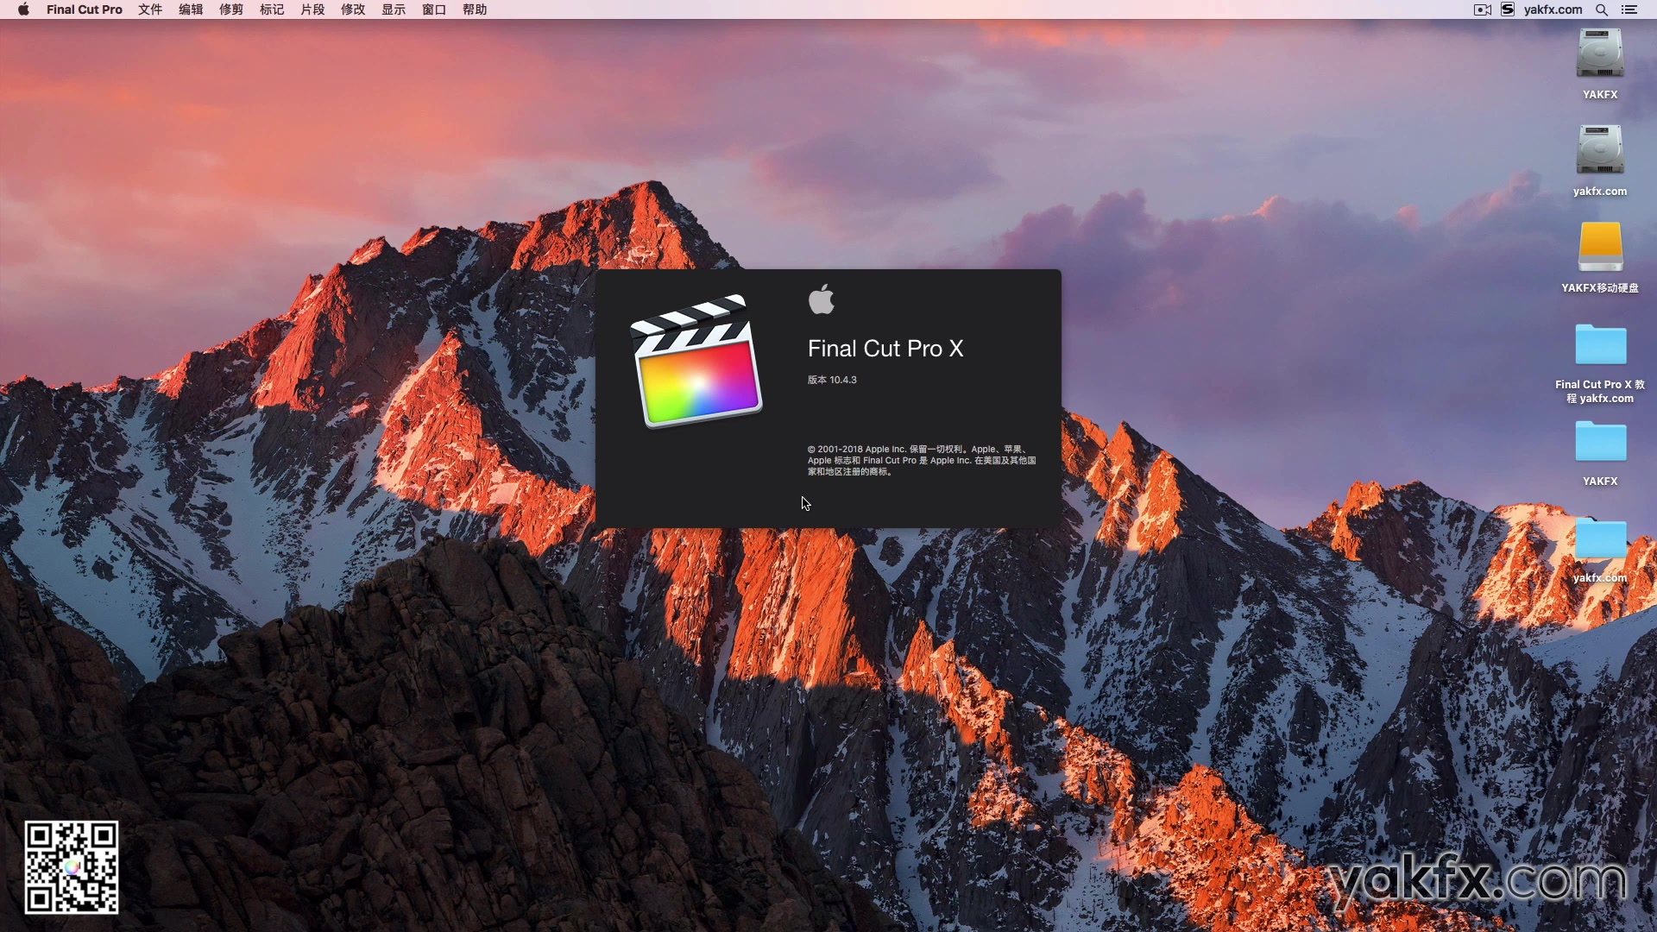Open the 修剪 menu
The height and width of the screenshot is (932, 1657).
231,9
